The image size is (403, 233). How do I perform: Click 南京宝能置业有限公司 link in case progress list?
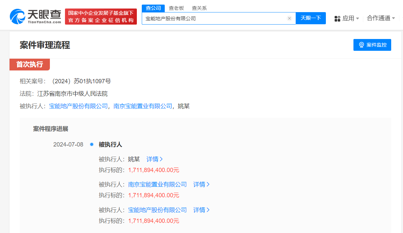tap(157, 184)
